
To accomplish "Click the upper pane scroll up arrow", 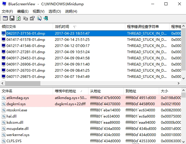I will tap(183, 26).
